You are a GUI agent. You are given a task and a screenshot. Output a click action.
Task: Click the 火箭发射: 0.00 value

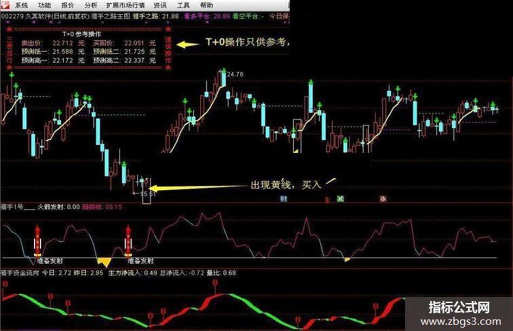[59, 207]
